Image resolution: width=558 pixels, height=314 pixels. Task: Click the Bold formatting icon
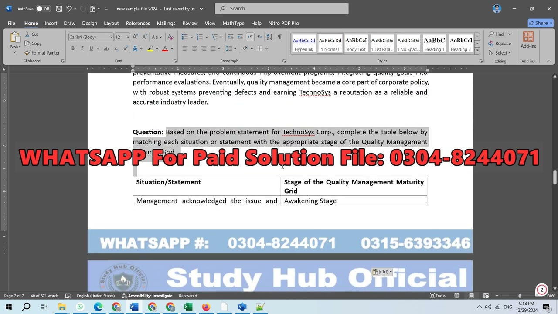73,49
